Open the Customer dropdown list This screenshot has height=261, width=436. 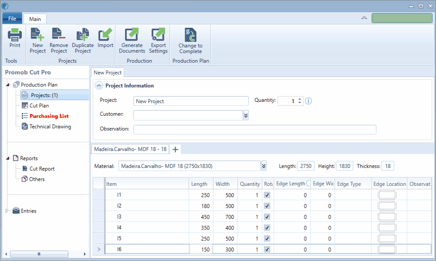point(246,115)
